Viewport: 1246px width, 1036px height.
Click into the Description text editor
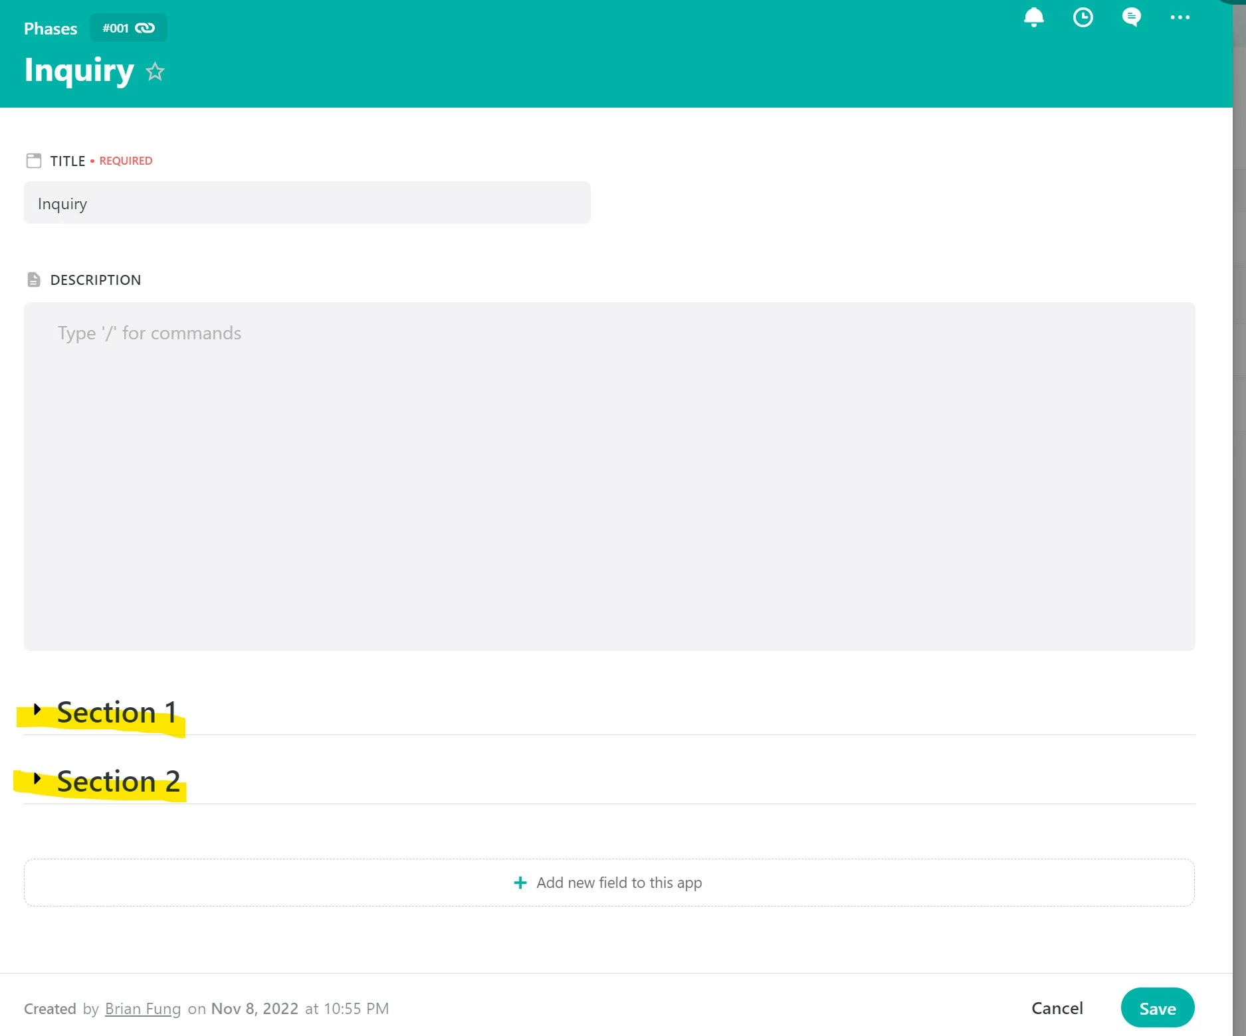point(609,476)
